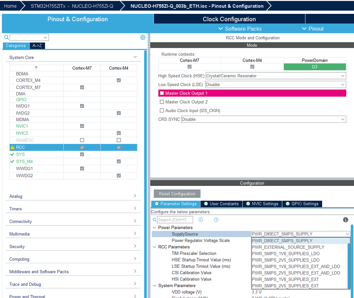Open the SupplySource dropdown
Image resolution: width=354 pixels, height=298 pixels.
(301, 234)
